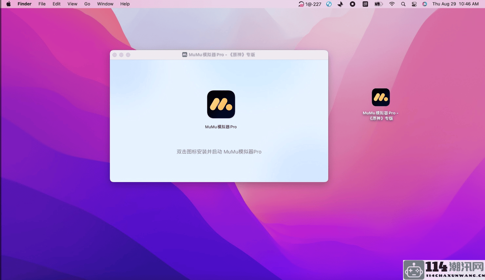
Task: Open the View menu
Action: point(72,4)
